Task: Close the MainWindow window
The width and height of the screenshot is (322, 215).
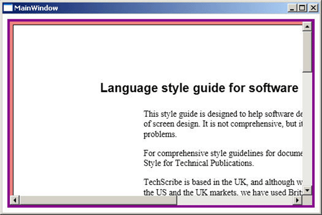Action: click(313, 8)
